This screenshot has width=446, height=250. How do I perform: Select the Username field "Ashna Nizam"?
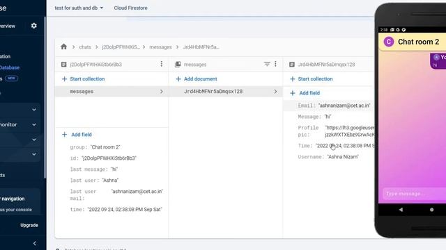[x=328, y=157]
